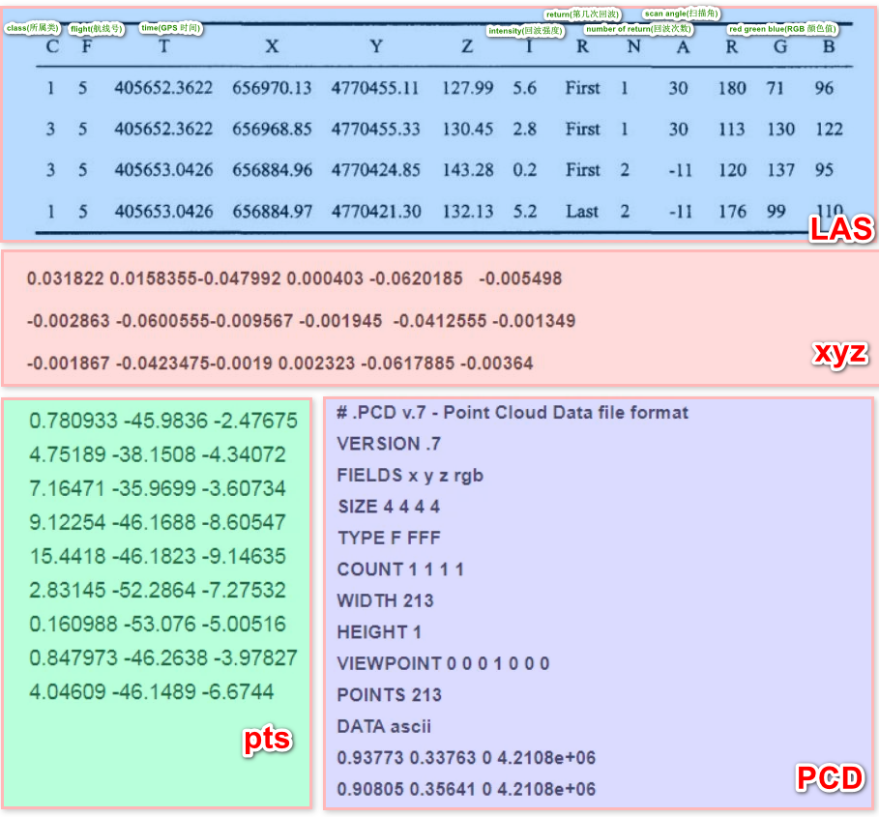
Task: Click the Z column header in LAS table
Action: pos(467,46)
